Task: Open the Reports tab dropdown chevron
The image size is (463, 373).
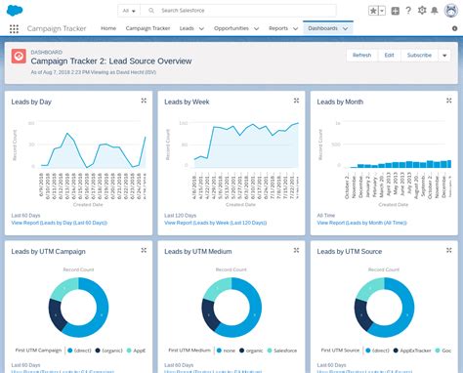Action: click(295, 28)
